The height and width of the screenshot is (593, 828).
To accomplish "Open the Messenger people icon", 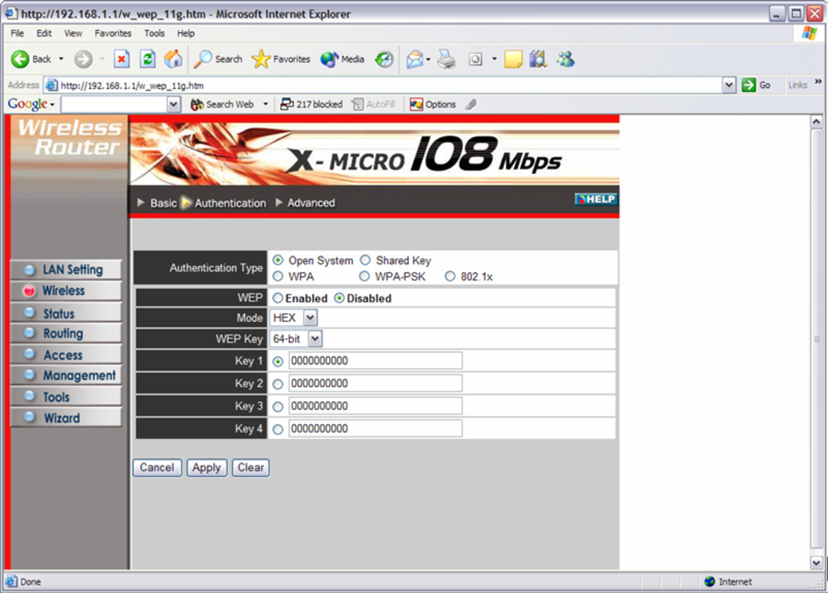I will 565,59.
